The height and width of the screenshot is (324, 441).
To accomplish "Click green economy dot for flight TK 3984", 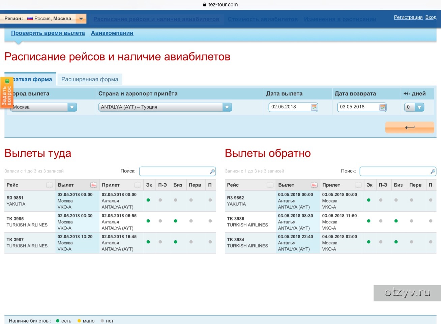I will tap(369, 242).
